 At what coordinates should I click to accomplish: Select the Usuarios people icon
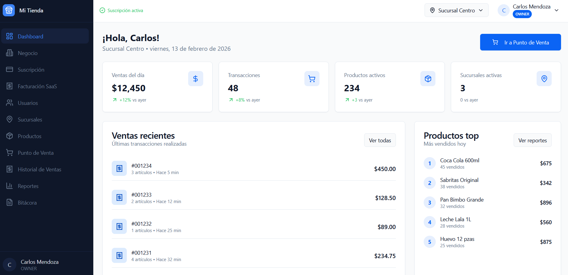pos(9,103)
